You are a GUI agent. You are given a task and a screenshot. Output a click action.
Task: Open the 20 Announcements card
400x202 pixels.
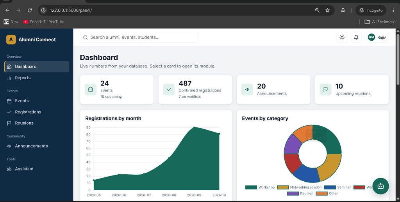[273, 89]
